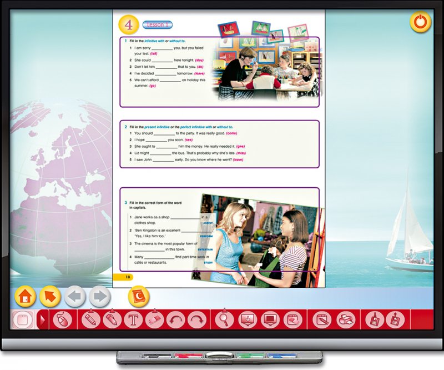Click exercise 1 infinitive fill-in box
444x370 pixels.
point(167,72)
